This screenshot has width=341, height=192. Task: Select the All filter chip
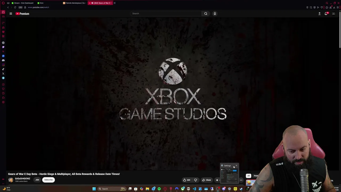tap(249, 176)
